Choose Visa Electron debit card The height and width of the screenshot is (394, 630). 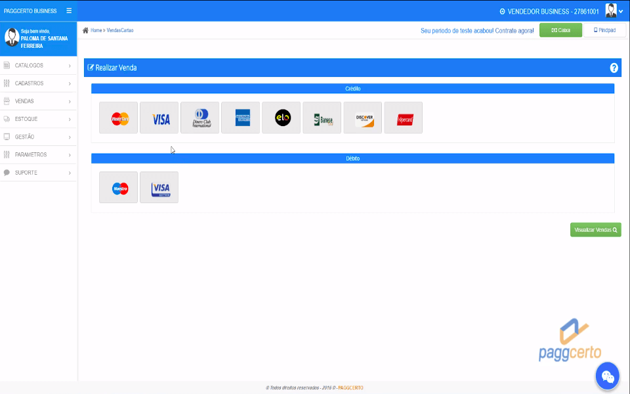pyautogui.click(x=159, y=187)
